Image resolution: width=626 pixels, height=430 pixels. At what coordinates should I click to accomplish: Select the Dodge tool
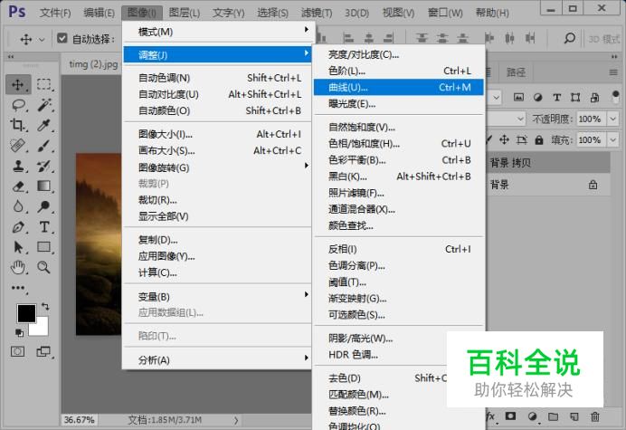tap(44, 206)
